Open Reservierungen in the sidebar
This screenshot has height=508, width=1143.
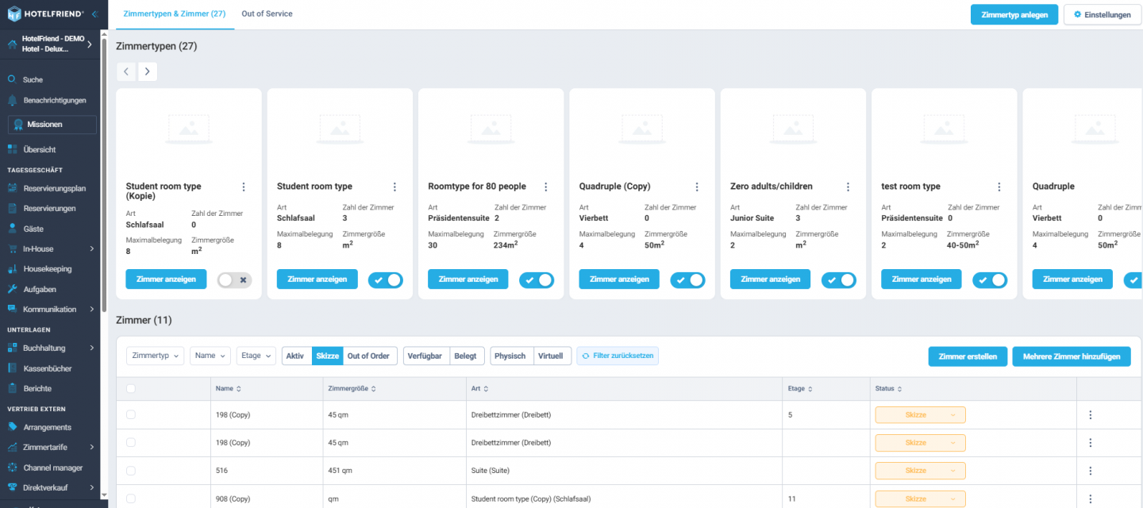(49, 208)
